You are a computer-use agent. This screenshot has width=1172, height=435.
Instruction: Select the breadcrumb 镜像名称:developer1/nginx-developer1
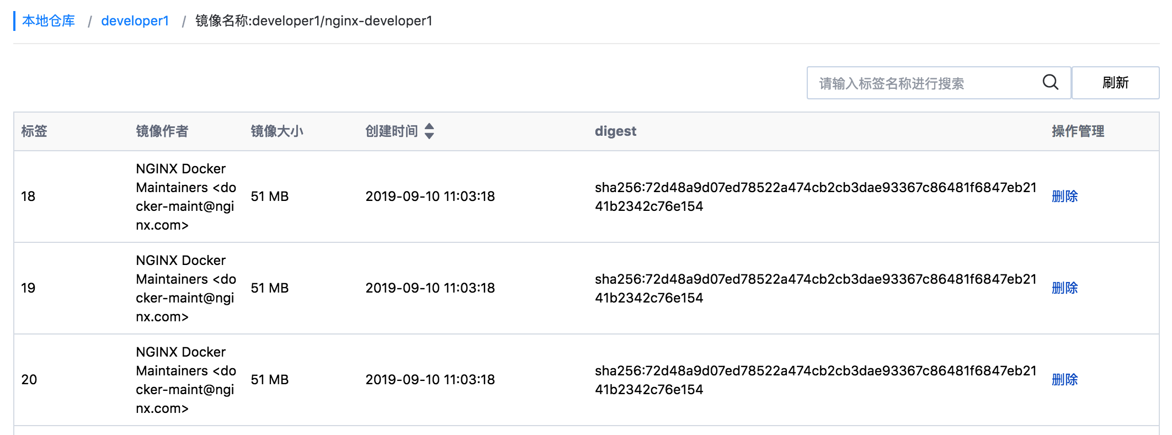pos(312,22)
